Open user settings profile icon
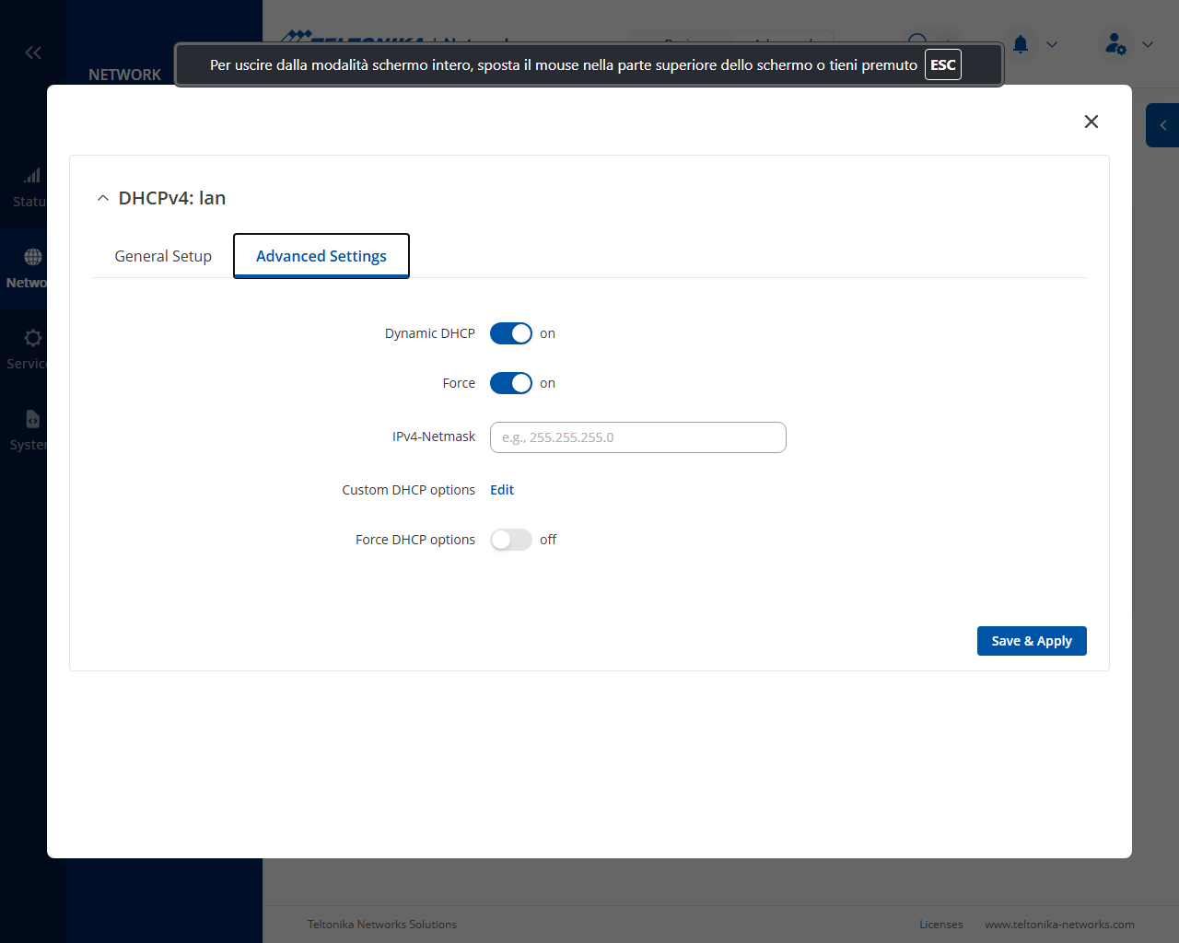 point(1115,43)
